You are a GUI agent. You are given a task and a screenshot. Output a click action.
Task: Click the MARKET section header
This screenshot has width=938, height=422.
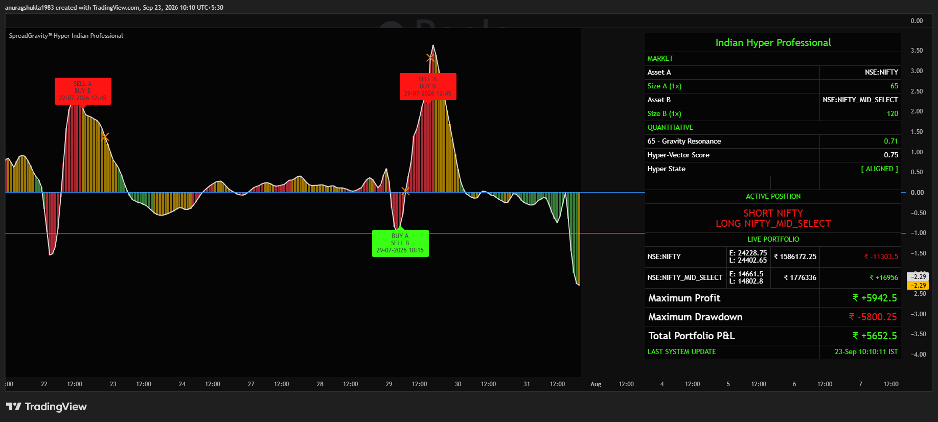point(660,58)
